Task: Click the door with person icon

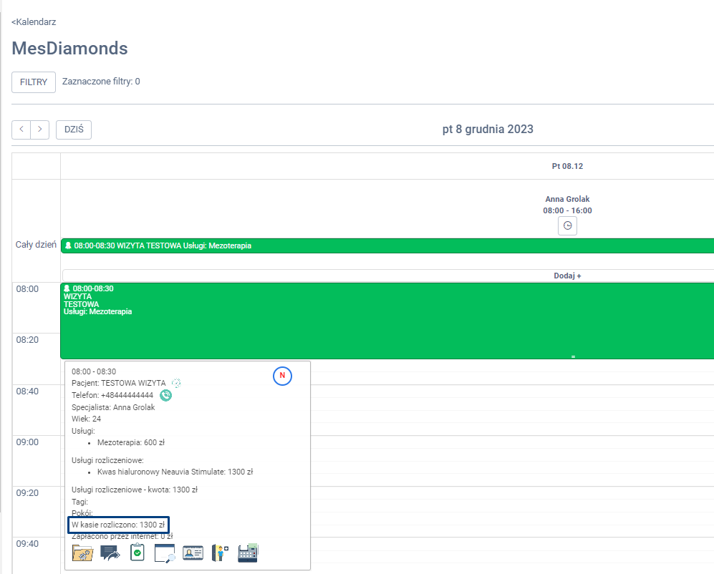Action: [x=220, y=553]
